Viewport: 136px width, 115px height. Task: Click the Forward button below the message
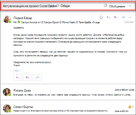37,77
